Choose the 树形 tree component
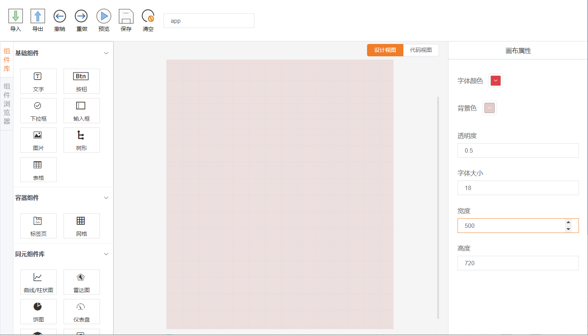This screenshot has width=588, height=335. (82, 140)
